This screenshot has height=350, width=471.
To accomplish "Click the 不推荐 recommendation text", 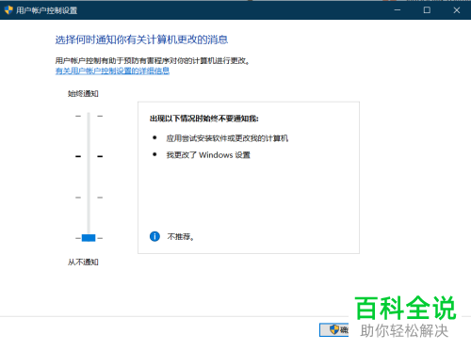I will (x=181, y=237).
